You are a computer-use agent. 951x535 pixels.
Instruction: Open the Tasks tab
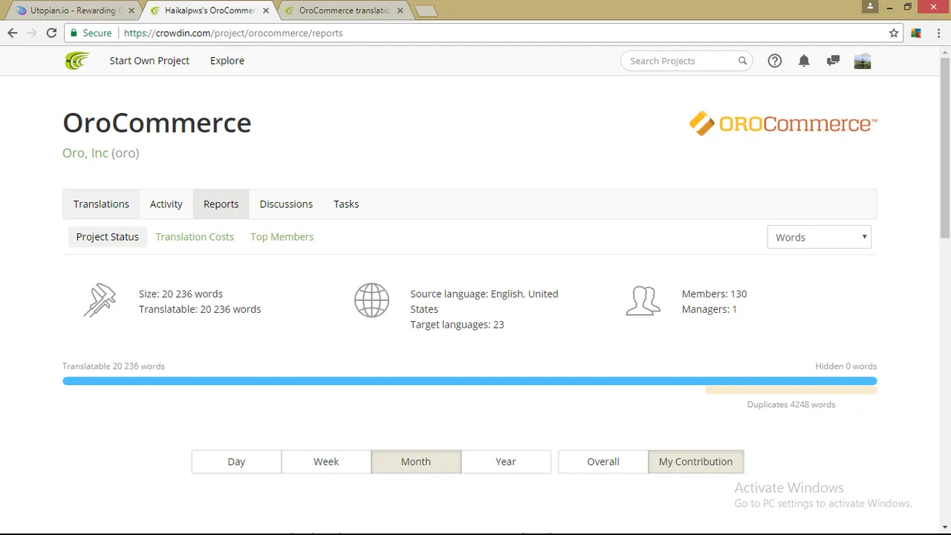[346, 204]
